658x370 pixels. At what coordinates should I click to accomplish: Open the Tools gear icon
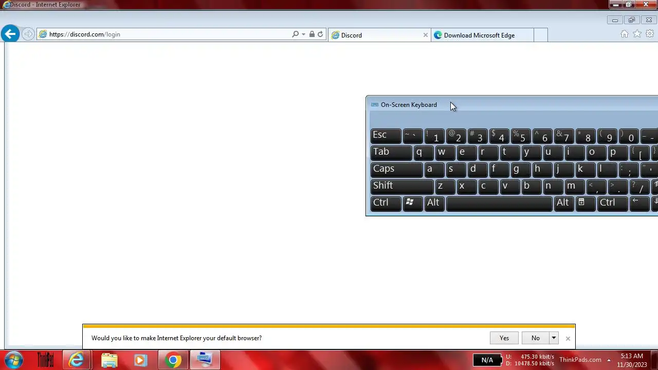pyautogui.click(x=650, y=34)
